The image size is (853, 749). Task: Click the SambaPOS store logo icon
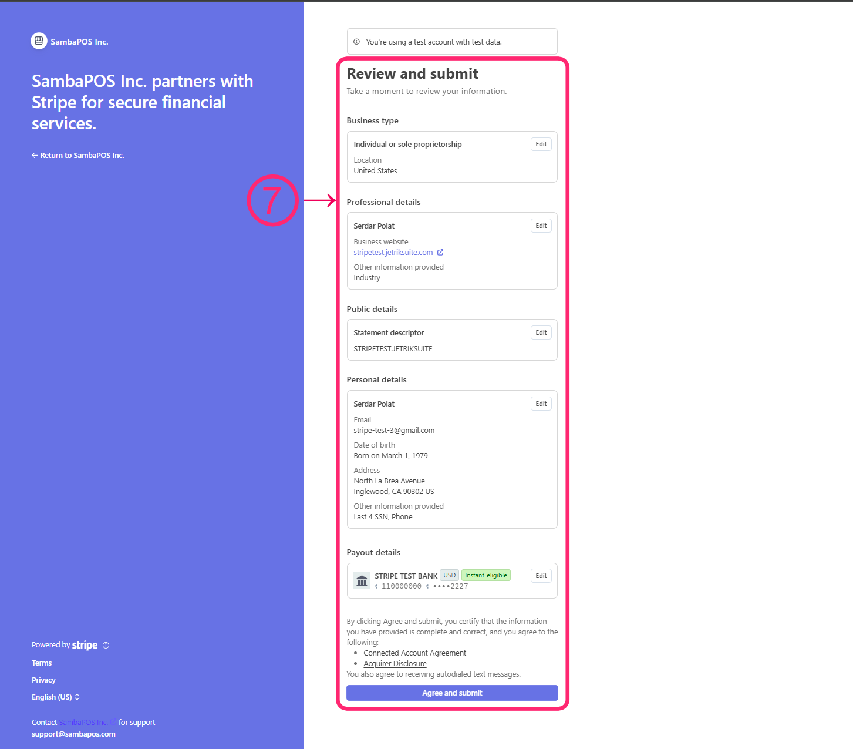click(39, 41)
